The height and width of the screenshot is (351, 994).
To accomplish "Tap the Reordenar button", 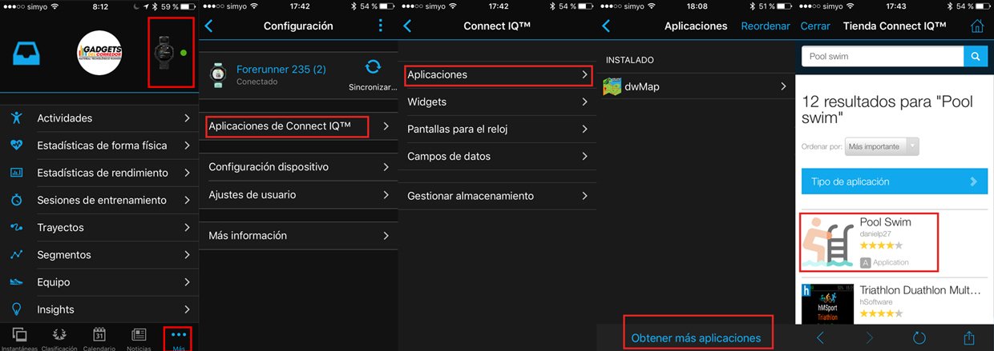I will click(x=766, y=26).
